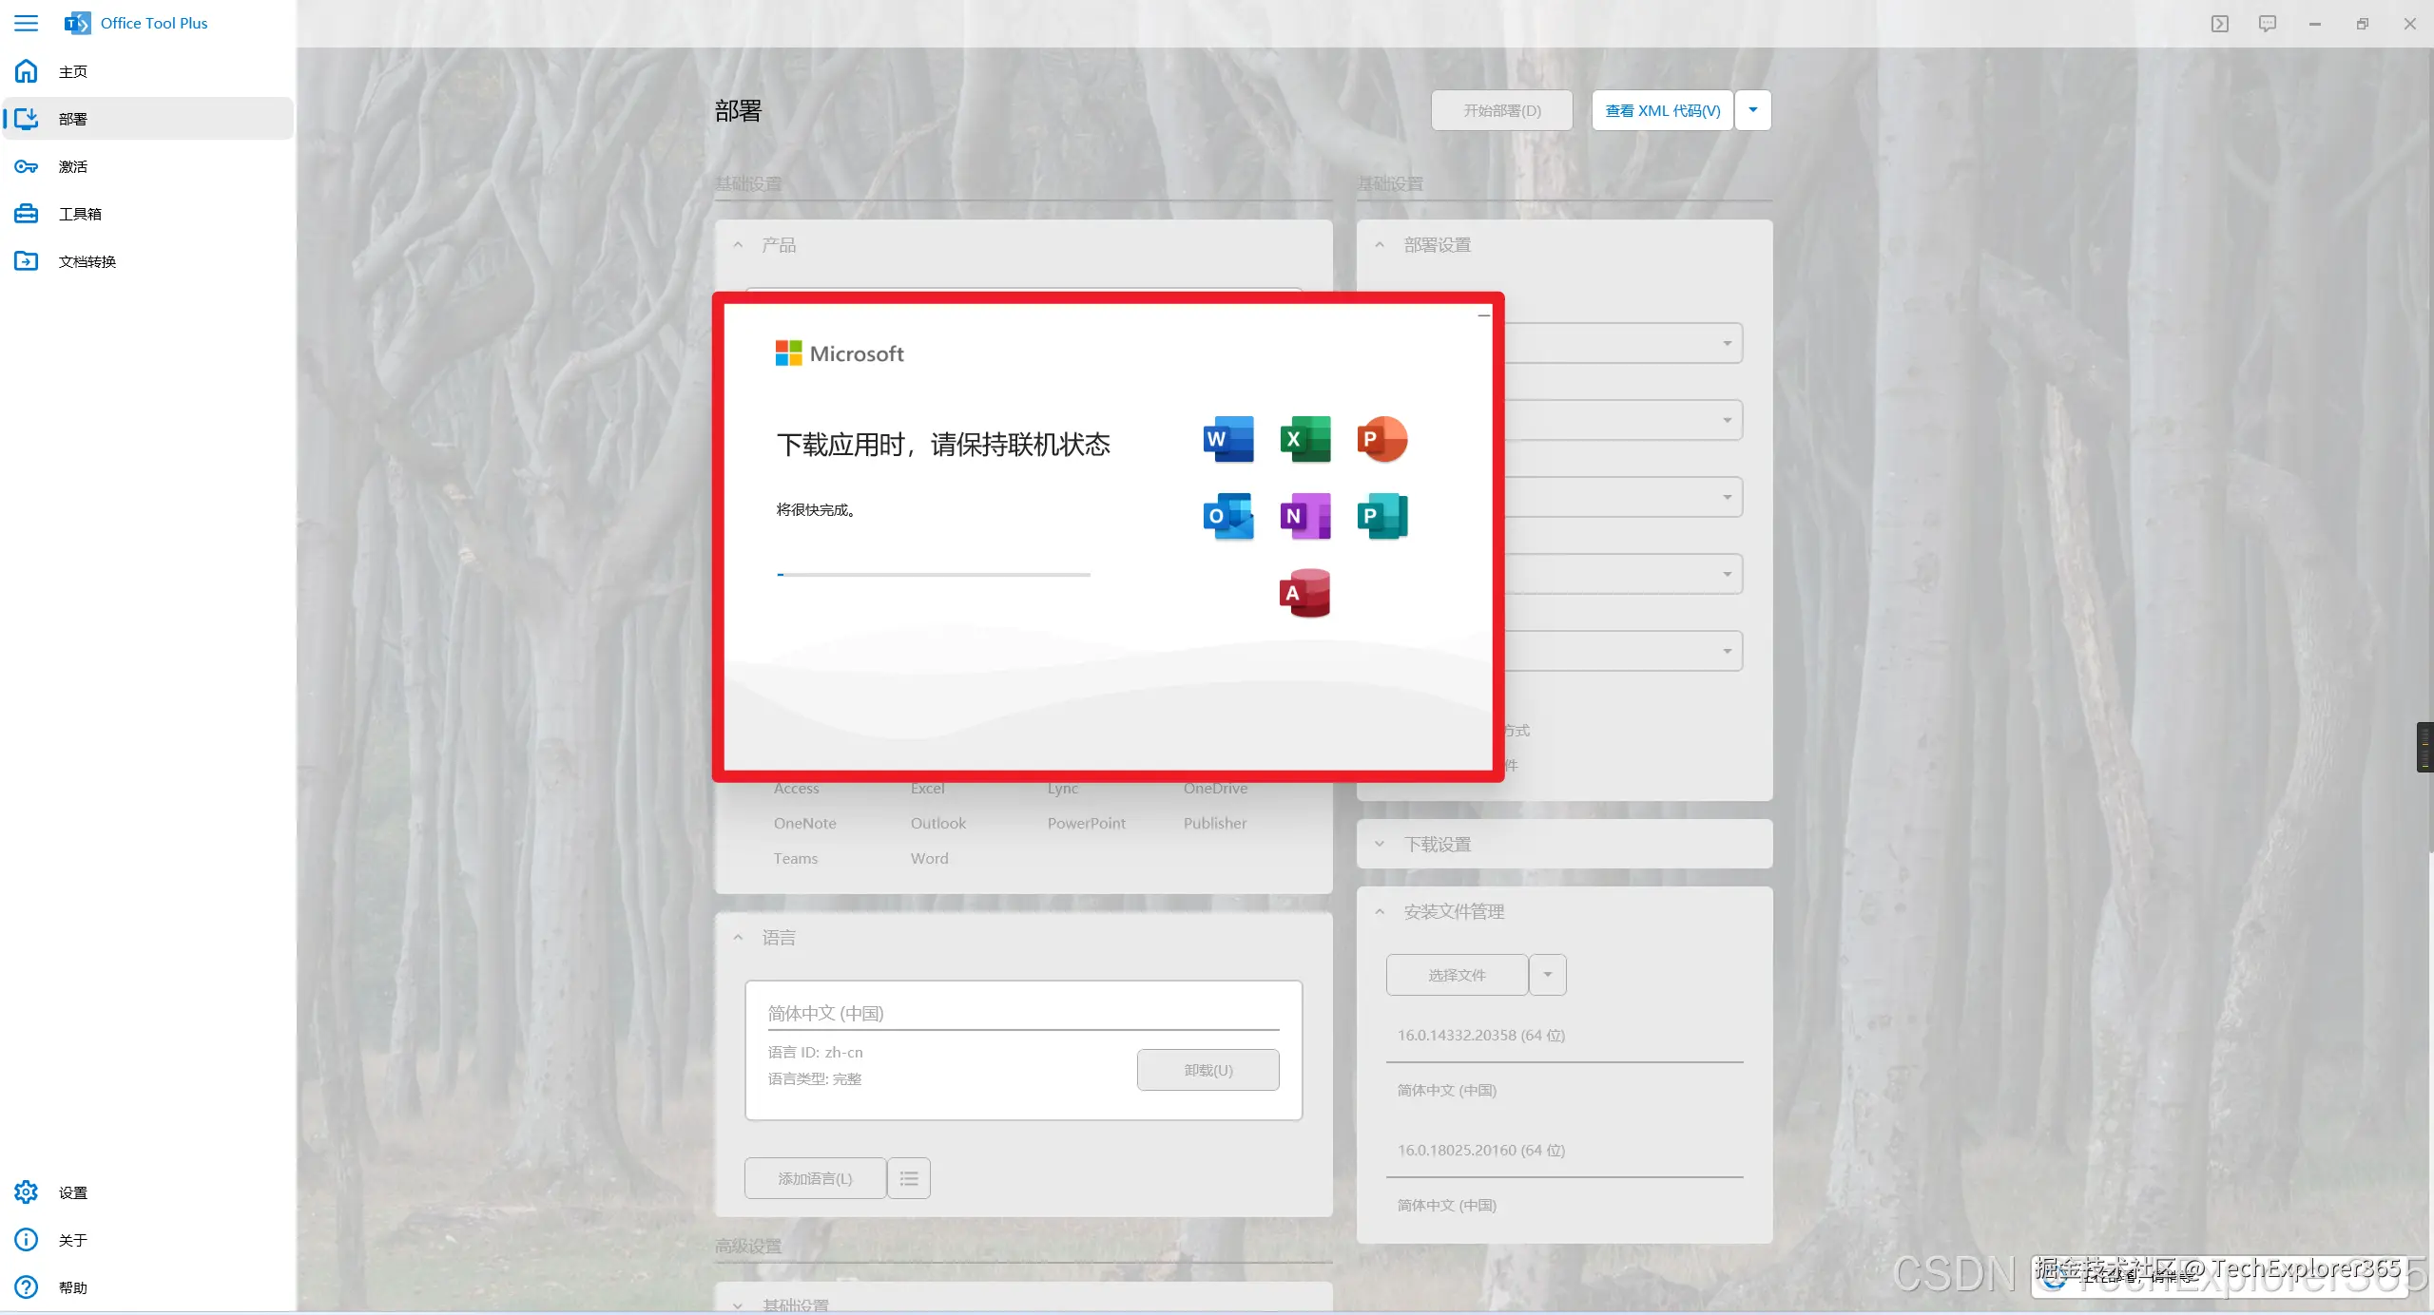Click the Help (帮助) question mark icon
The height and width of the screenshot is (1315, 2434).
click(x=27, y=1287)
